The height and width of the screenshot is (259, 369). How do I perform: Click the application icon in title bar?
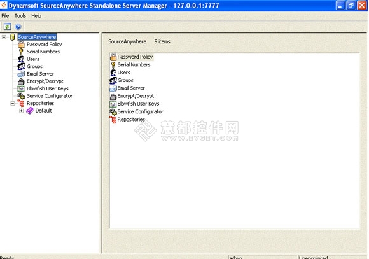point(4,5)
